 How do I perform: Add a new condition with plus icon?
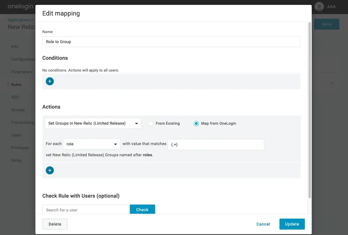50,81
